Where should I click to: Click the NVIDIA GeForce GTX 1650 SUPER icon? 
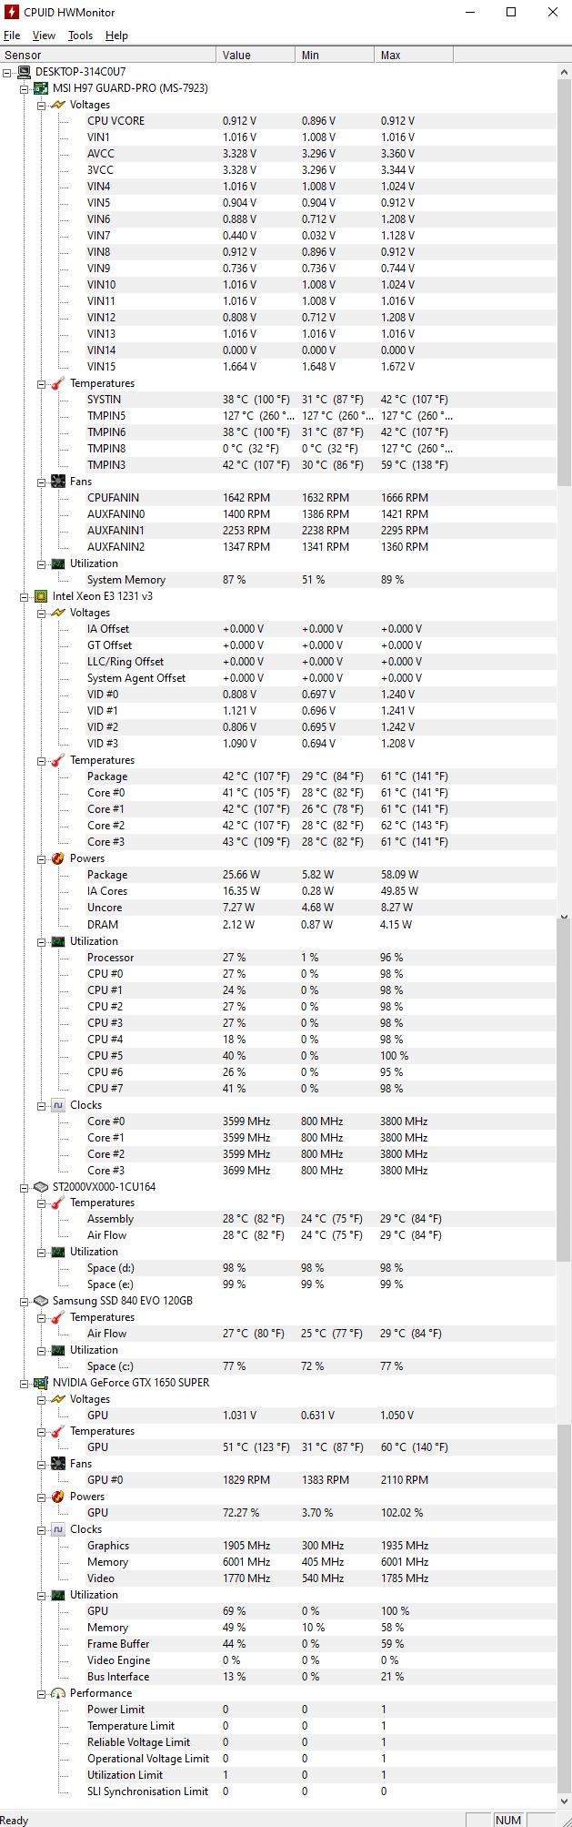click(41, 1383)
